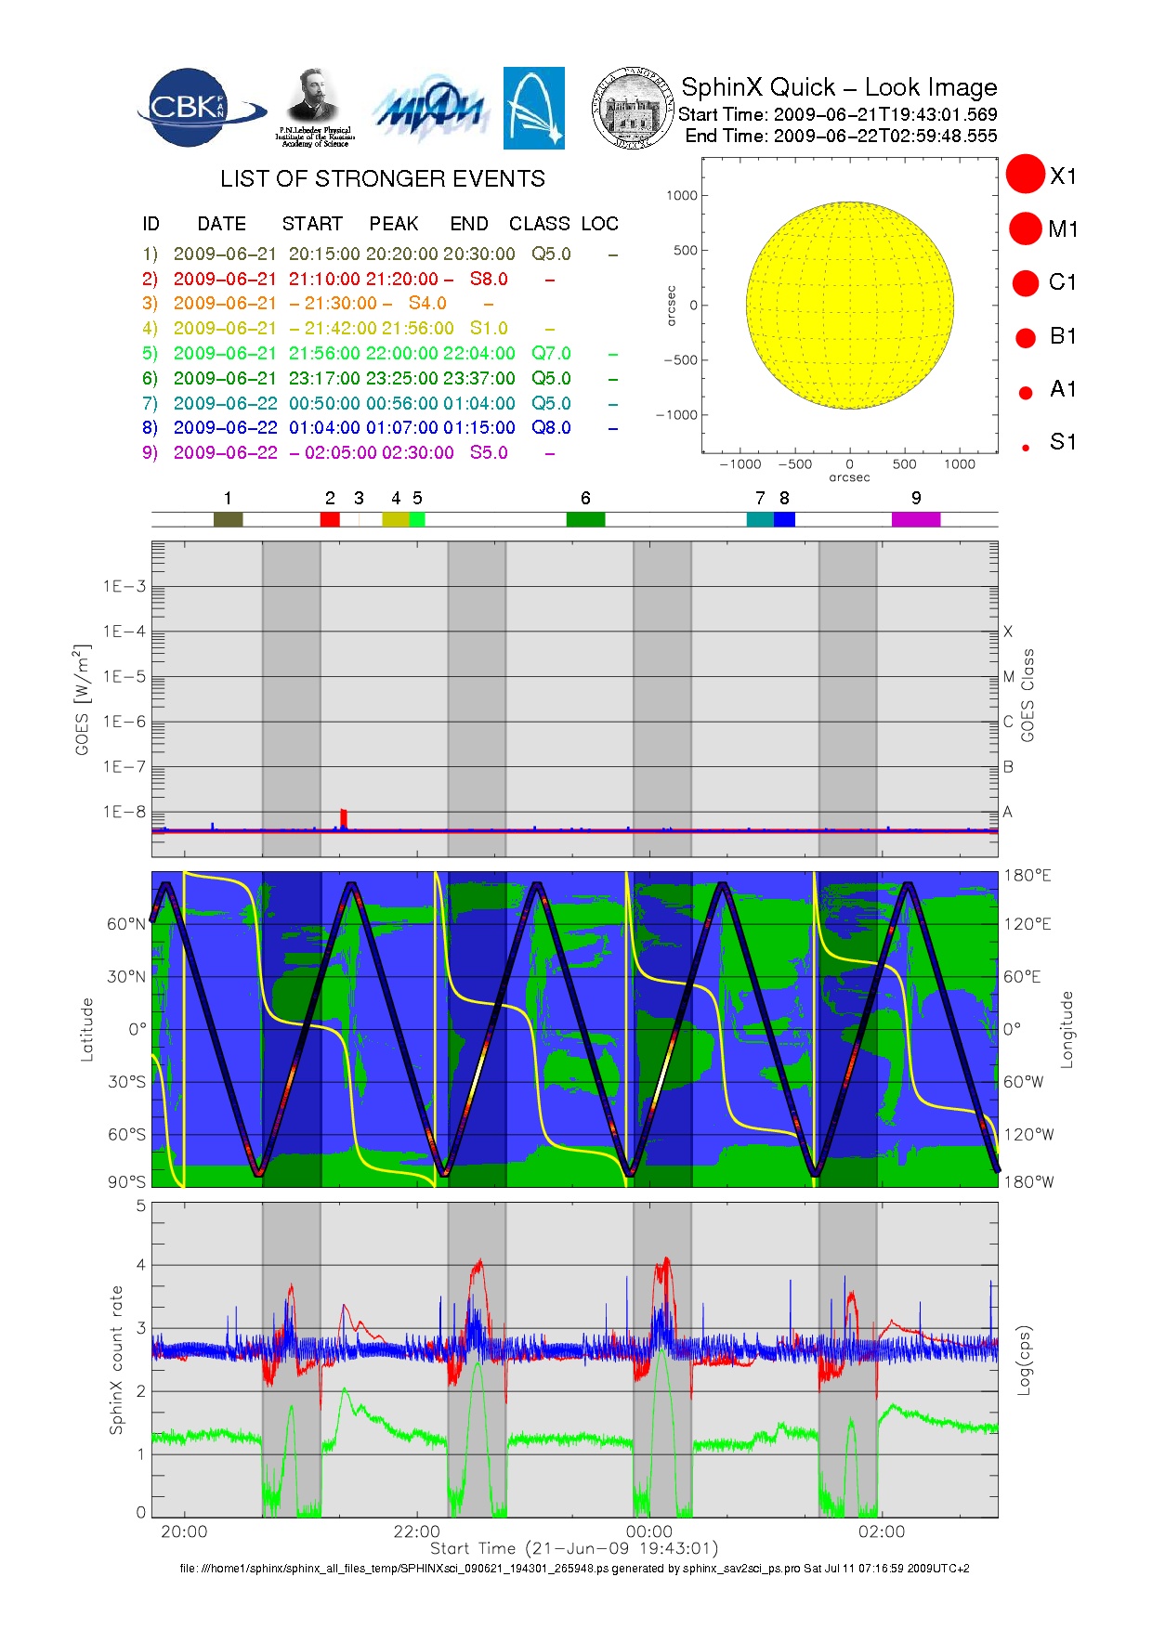1152x1629 pixels.
Task: Select the magenta event 9 marker bar
Action: 916,519
